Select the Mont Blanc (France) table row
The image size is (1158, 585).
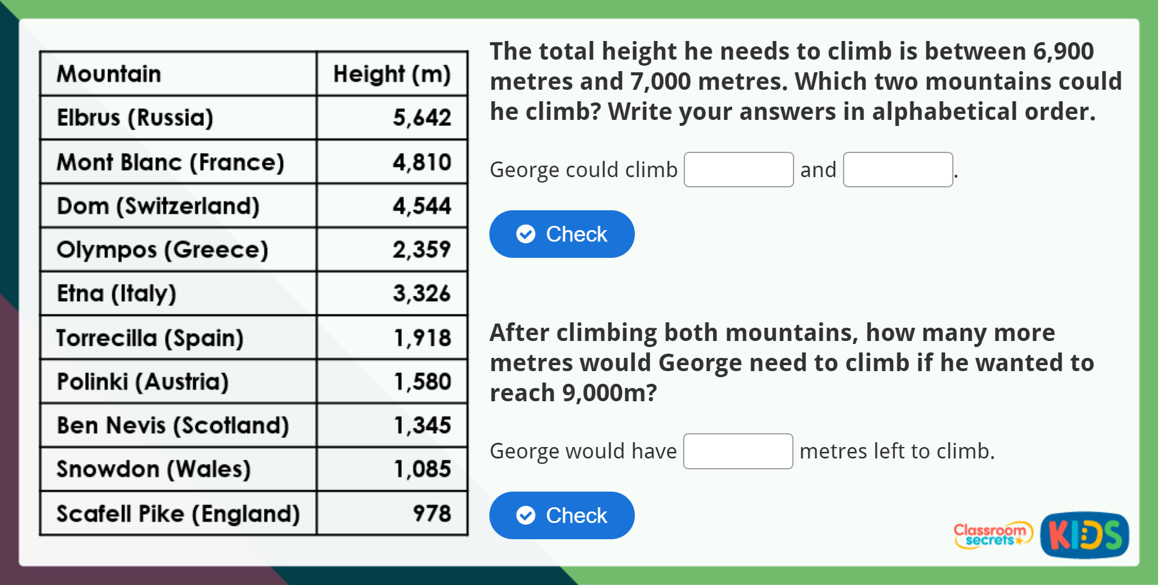(x=253, y=162)
